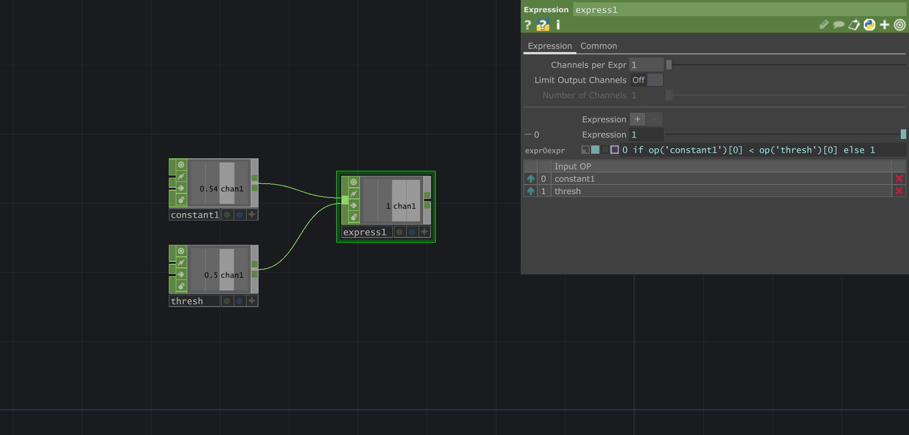The image size is (909, 435).
Task: Click the plus button to add an Expression
Action: (638, 119)
